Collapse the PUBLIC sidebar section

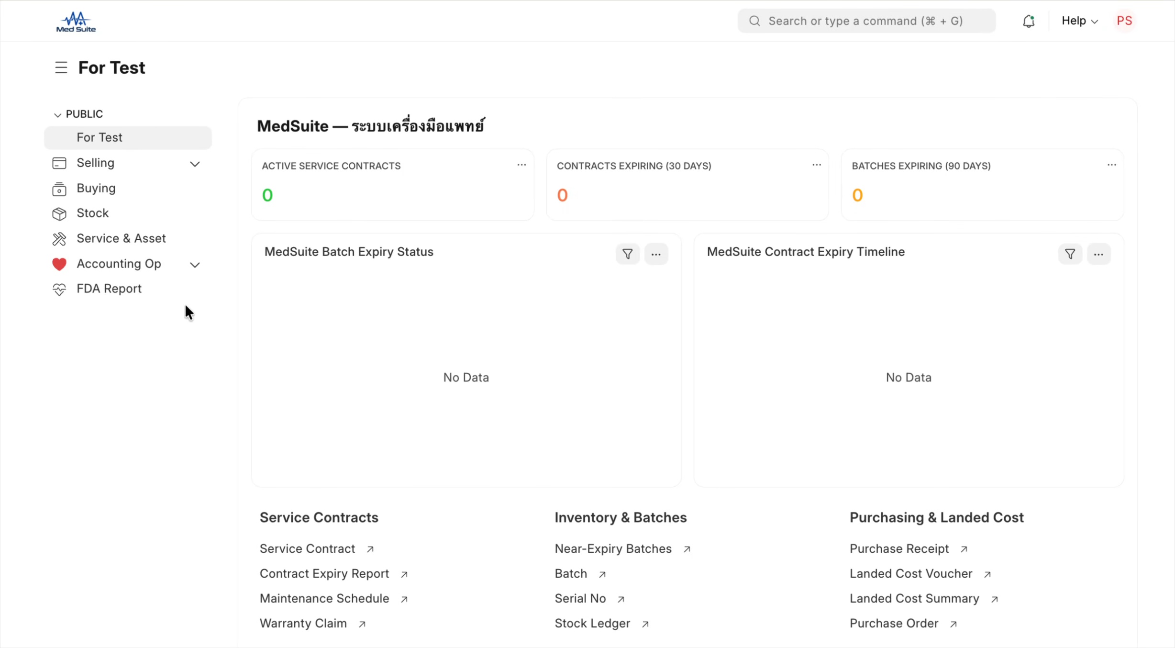tap(57, 115)
